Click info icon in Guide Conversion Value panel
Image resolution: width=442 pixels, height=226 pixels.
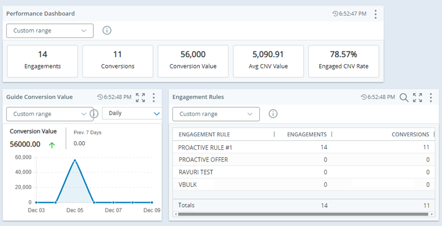tap(94, 114)
